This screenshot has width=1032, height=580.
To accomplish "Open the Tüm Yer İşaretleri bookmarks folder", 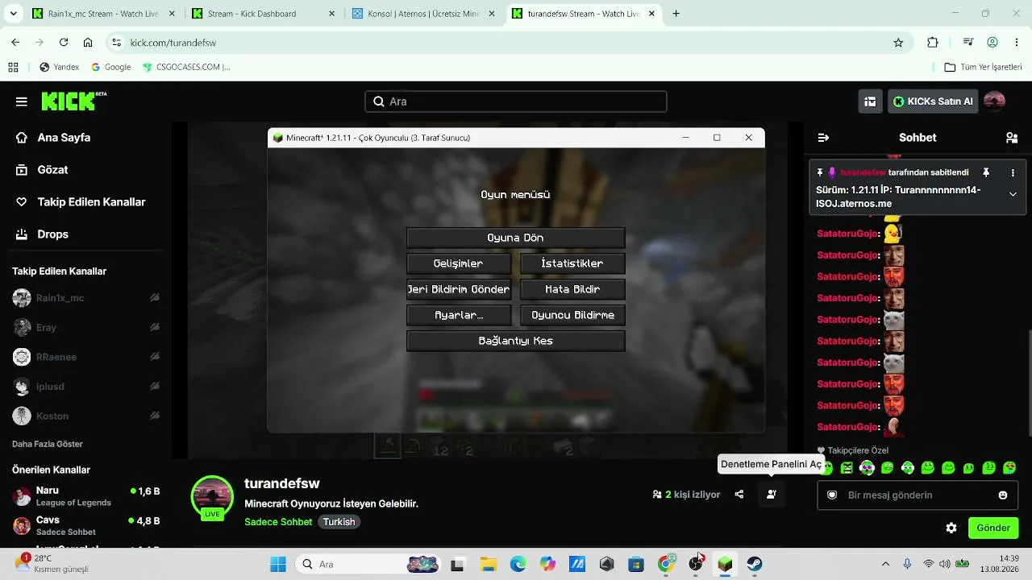I will click(983, 67).
